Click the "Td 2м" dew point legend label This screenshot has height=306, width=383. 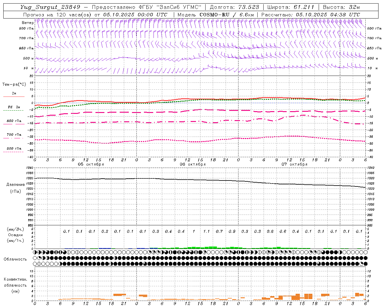click(14, 107)
